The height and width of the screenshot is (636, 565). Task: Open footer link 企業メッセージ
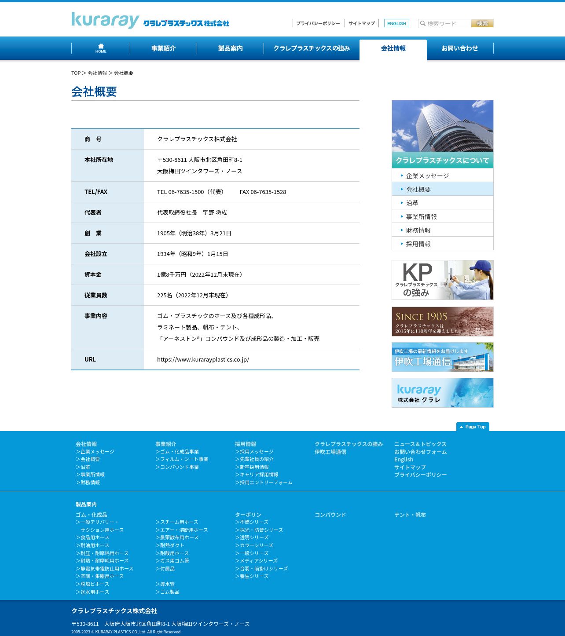tap(95, 452)
